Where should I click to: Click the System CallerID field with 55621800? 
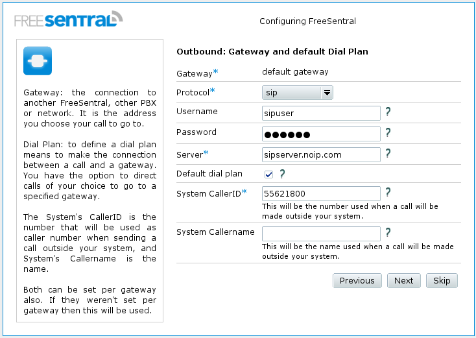(321, 194)
